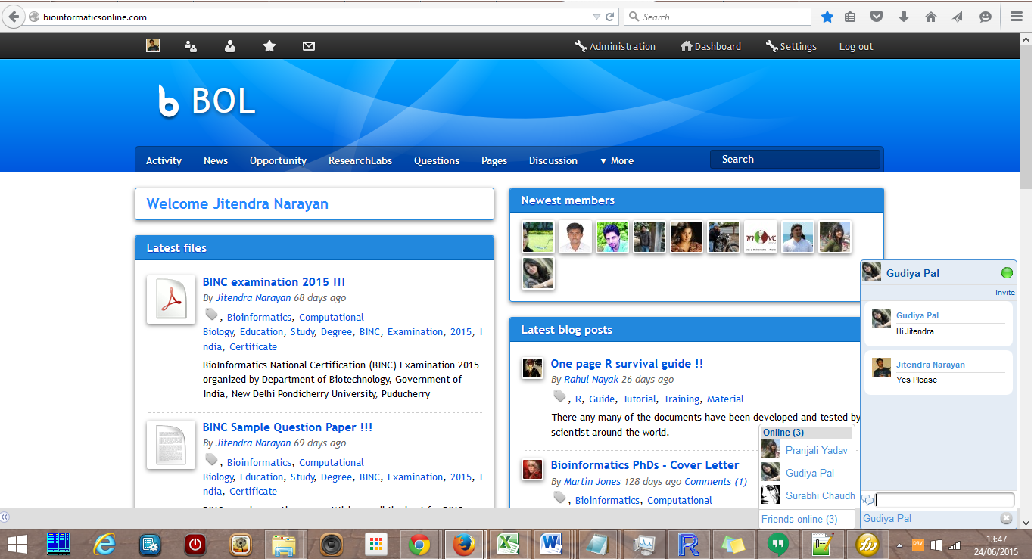Click the paper plane share icon
This screenshot has height=559, width=1034.
click(958, 17)
